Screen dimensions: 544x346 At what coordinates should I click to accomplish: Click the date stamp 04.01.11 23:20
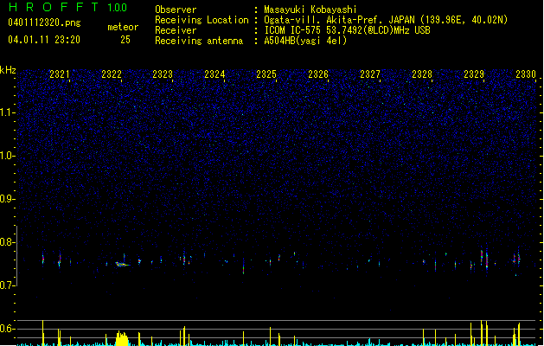tap(44, 40)
